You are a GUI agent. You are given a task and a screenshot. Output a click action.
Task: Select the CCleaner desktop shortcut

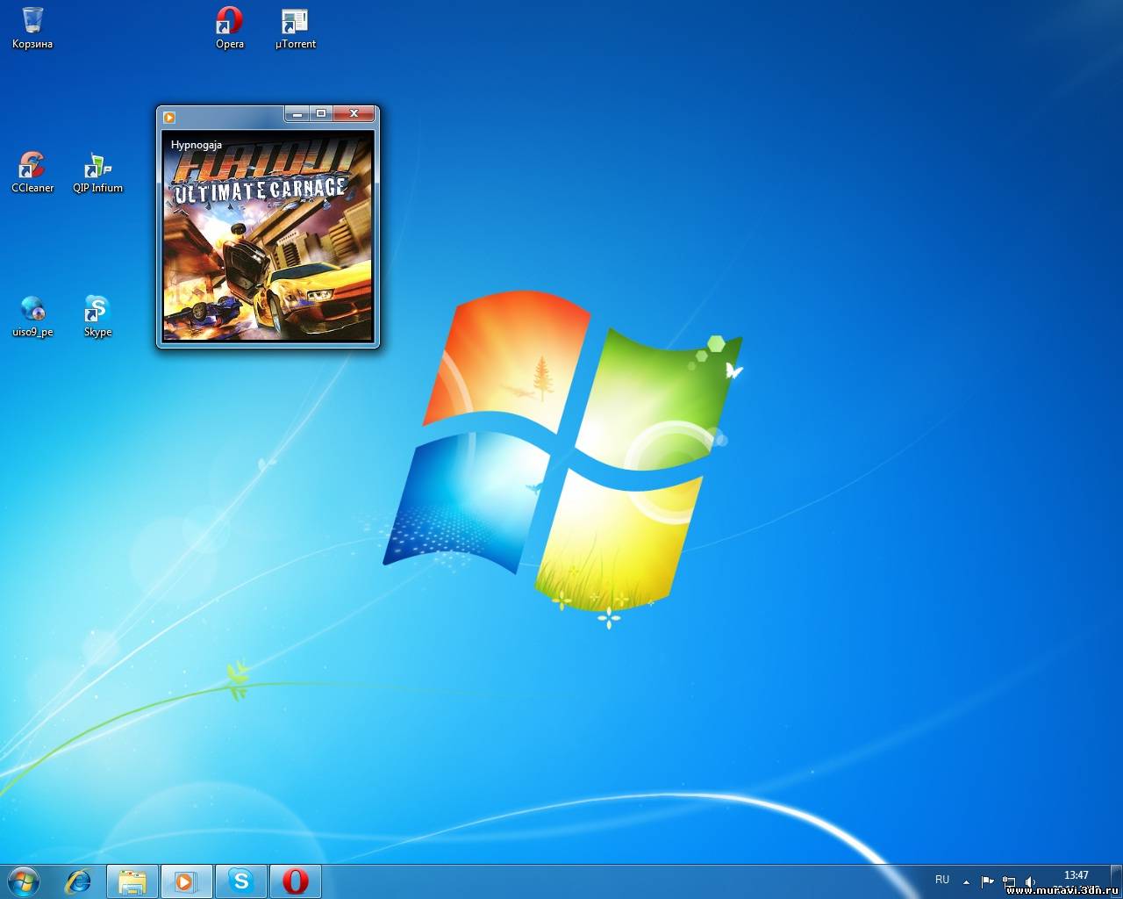click(32, 171)
